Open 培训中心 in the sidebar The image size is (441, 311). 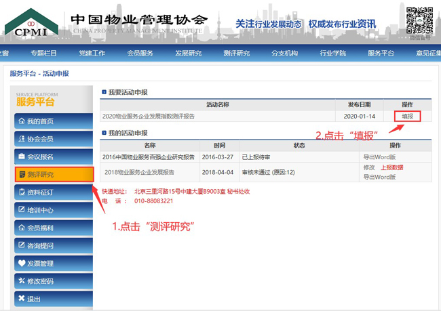click(x=40, y=210)
